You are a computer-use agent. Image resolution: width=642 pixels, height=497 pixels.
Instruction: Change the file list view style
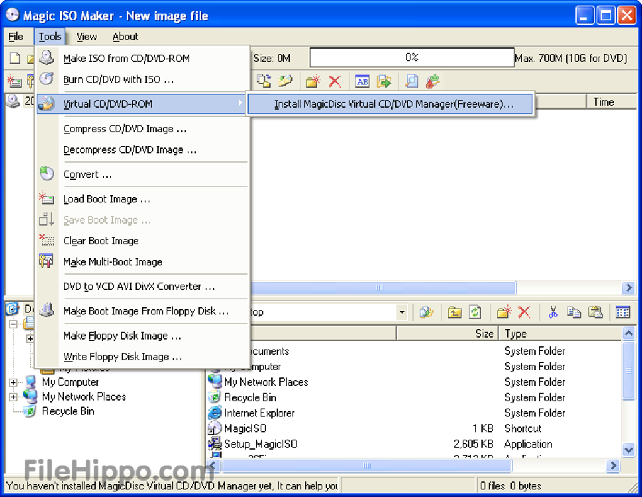(622, 312)
